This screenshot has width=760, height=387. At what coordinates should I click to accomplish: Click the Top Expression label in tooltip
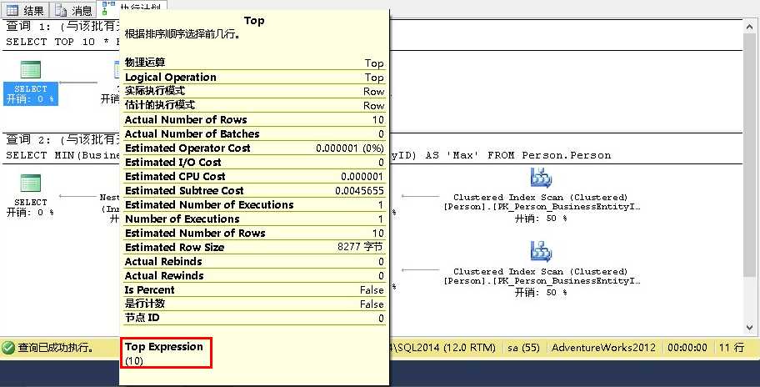[164, 346]
